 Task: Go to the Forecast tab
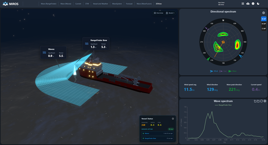click(129, 4)
